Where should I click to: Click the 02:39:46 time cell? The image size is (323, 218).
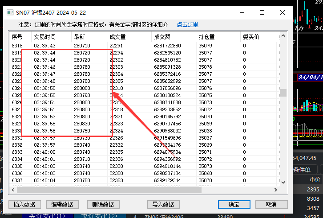coord(44,67)
